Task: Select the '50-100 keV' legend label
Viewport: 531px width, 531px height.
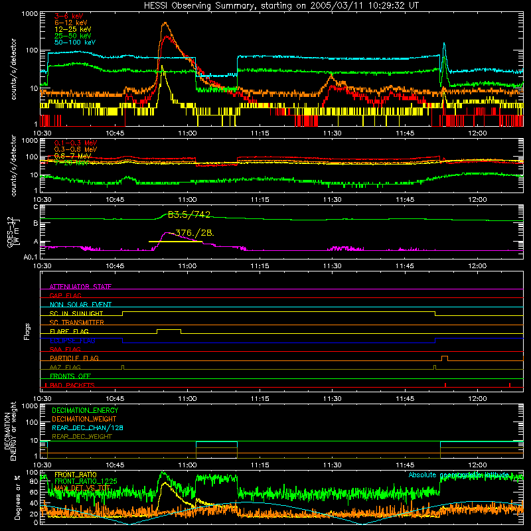Action: tap(75, 42)
